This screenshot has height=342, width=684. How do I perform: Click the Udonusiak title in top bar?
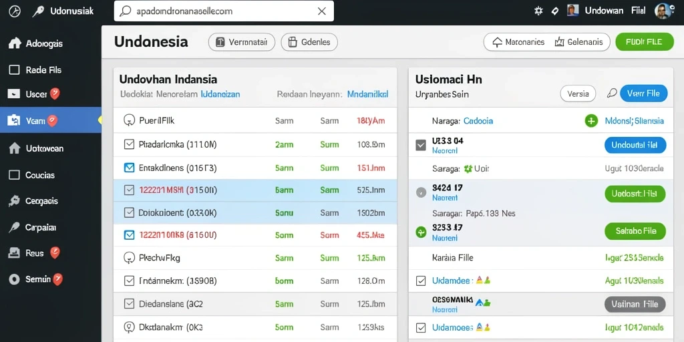pyautogui.click(x=72, y=11)
